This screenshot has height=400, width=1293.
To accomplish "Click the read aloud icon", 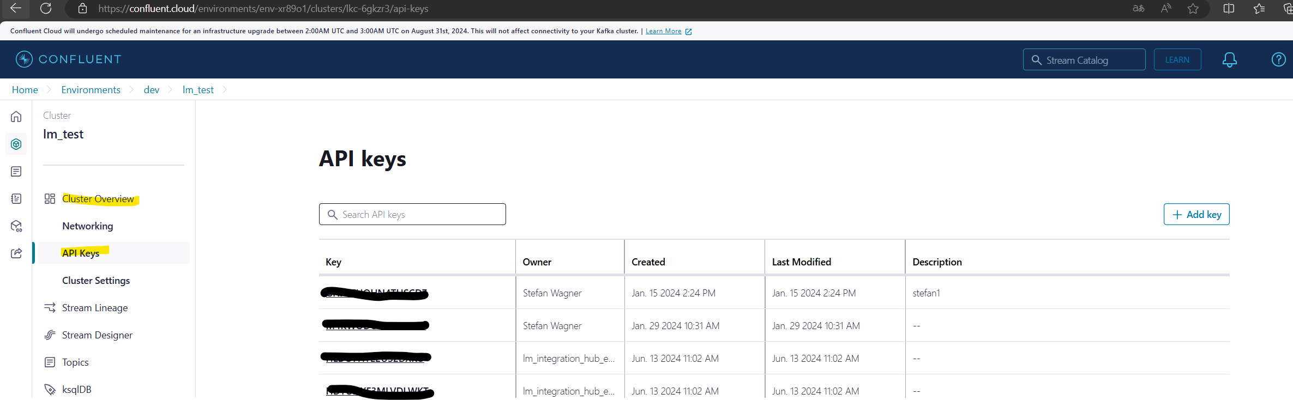I will pos(1166,8).
